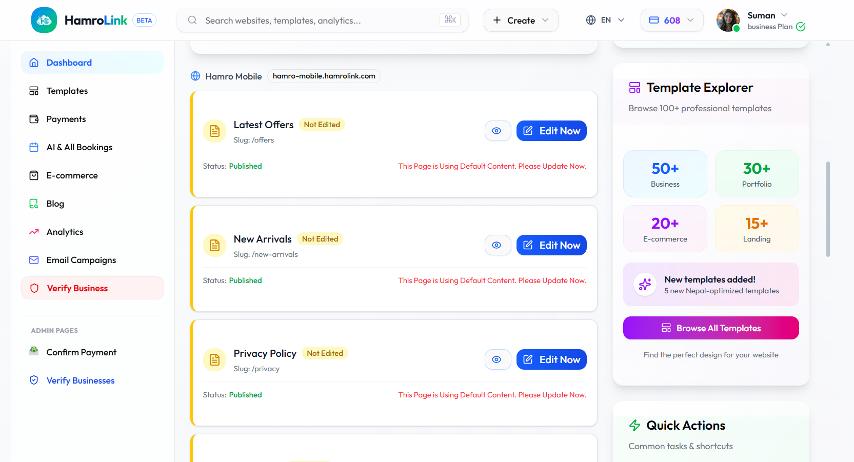Click the shield icon for Verify Business

point(34,288)
